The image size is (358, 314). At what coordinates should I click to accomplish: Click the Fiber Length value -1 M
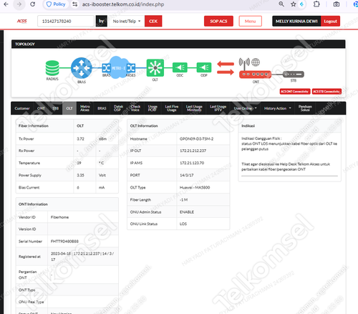click(183, 200)
